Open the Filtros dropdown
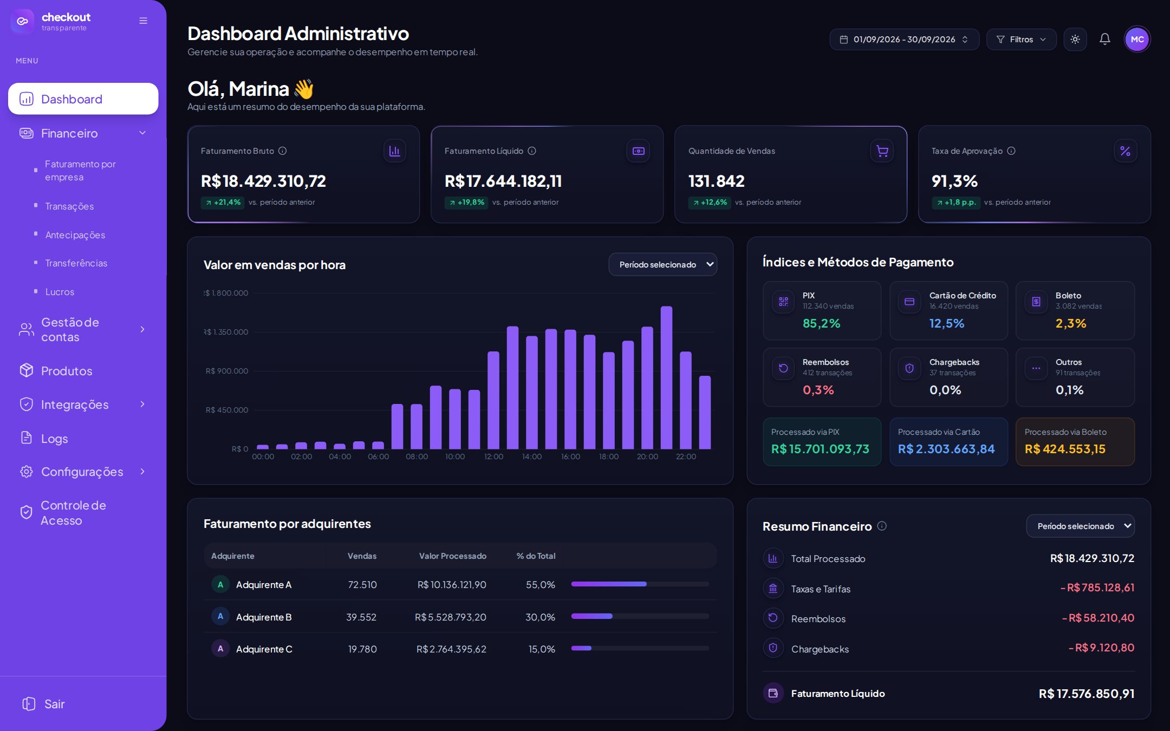The width and height of the screenshot is (1170, 731). point(1021,40)
